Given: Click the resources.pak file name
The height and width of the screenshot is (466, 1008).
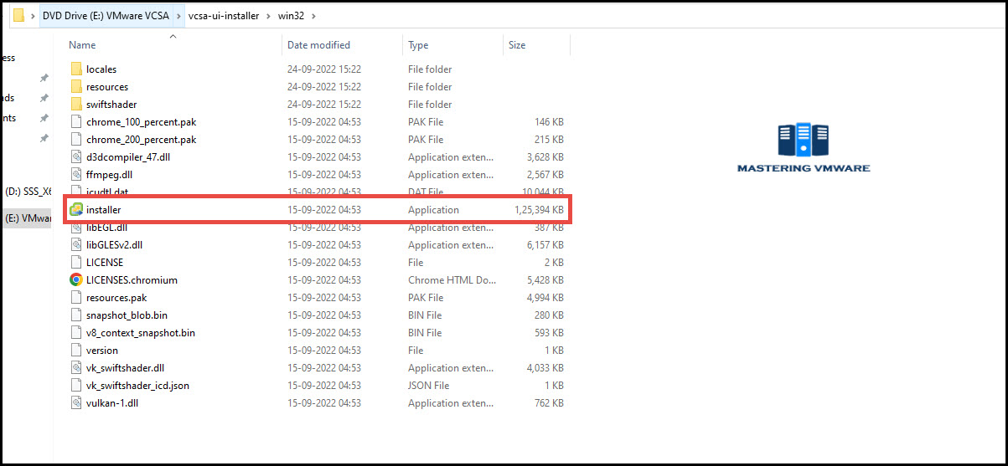Looking at the screenshot, I should coord(116,298).
